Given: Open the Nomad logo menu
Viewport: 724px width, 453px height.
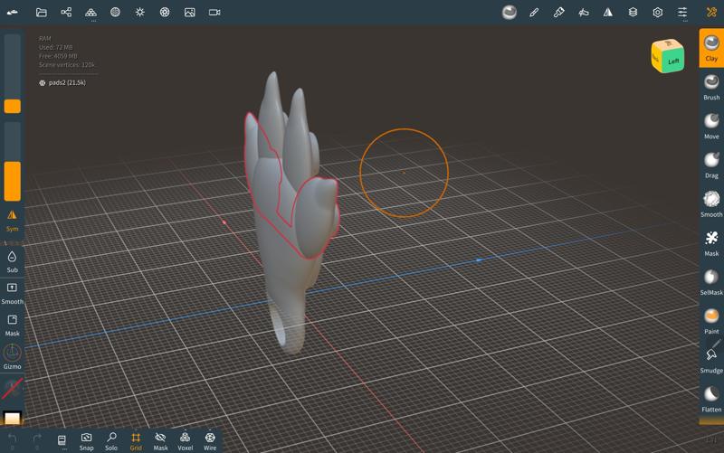Looking at the screenshot, I should [13, 13].
